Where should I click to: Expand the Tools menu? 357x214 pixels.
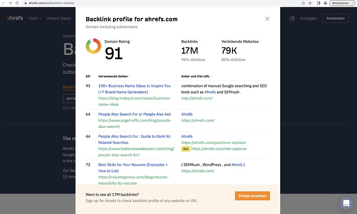point(35,18)
